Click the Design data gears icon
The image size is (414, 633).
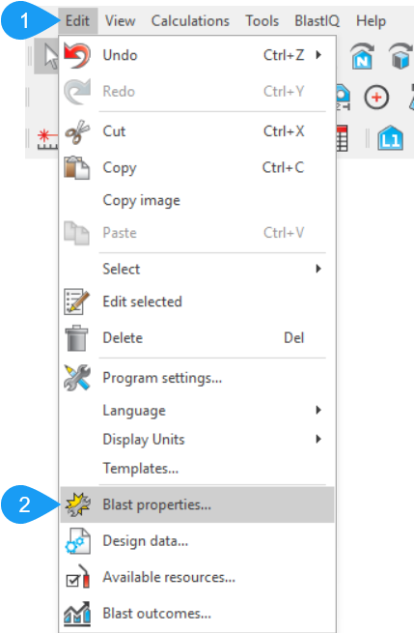[77, 541]
